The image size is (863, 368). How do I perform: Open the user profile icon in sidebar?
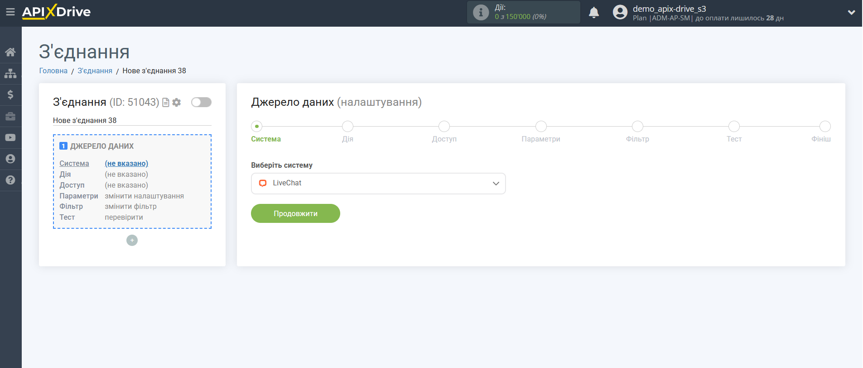[10, 159]
